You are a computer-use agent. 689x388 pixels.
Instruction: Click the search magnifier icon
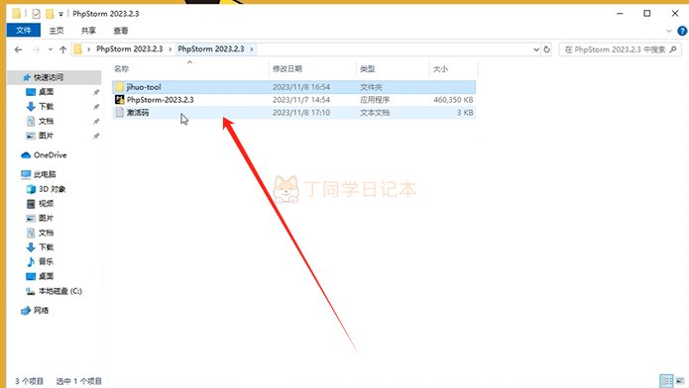point(673,49)
